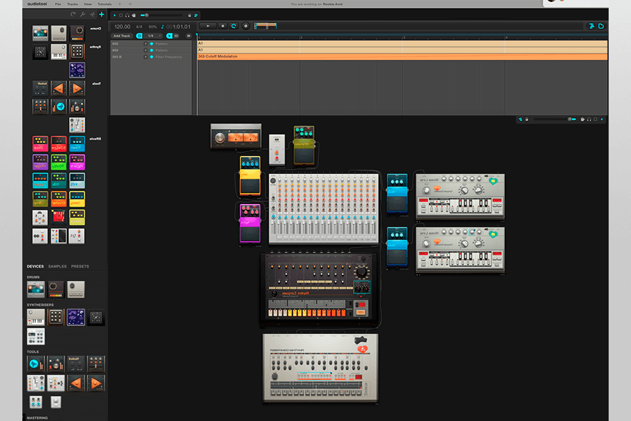Click the round Record button

(x=246, y=26)
